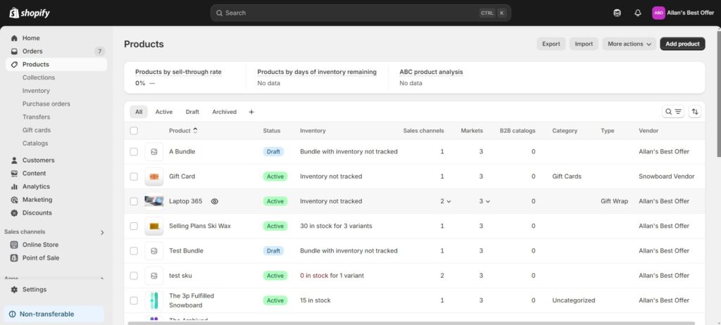This screenshot has width=721, height=325.
Task: Expand the Sales channels sidebar section
Action: (102, 232)
